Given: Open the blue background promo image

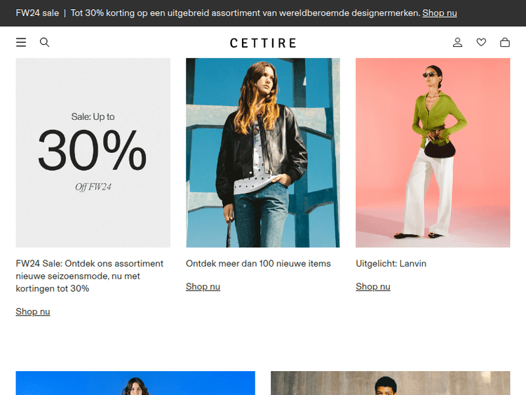Looking at the screenshot, I should point(135,383).
